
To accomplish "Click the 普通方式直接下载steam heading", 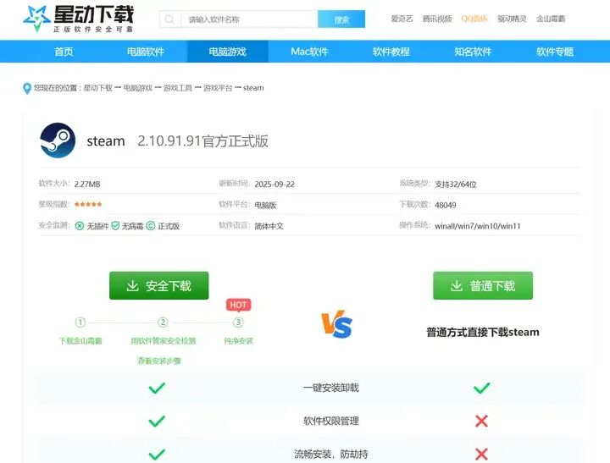I will click(483, 332).
